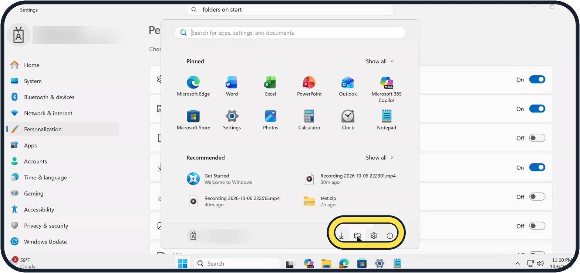Click the Windows Start button on taskbar
This screenshot has height=273, width=580.
pyautogui.click(x=183, y=263)
